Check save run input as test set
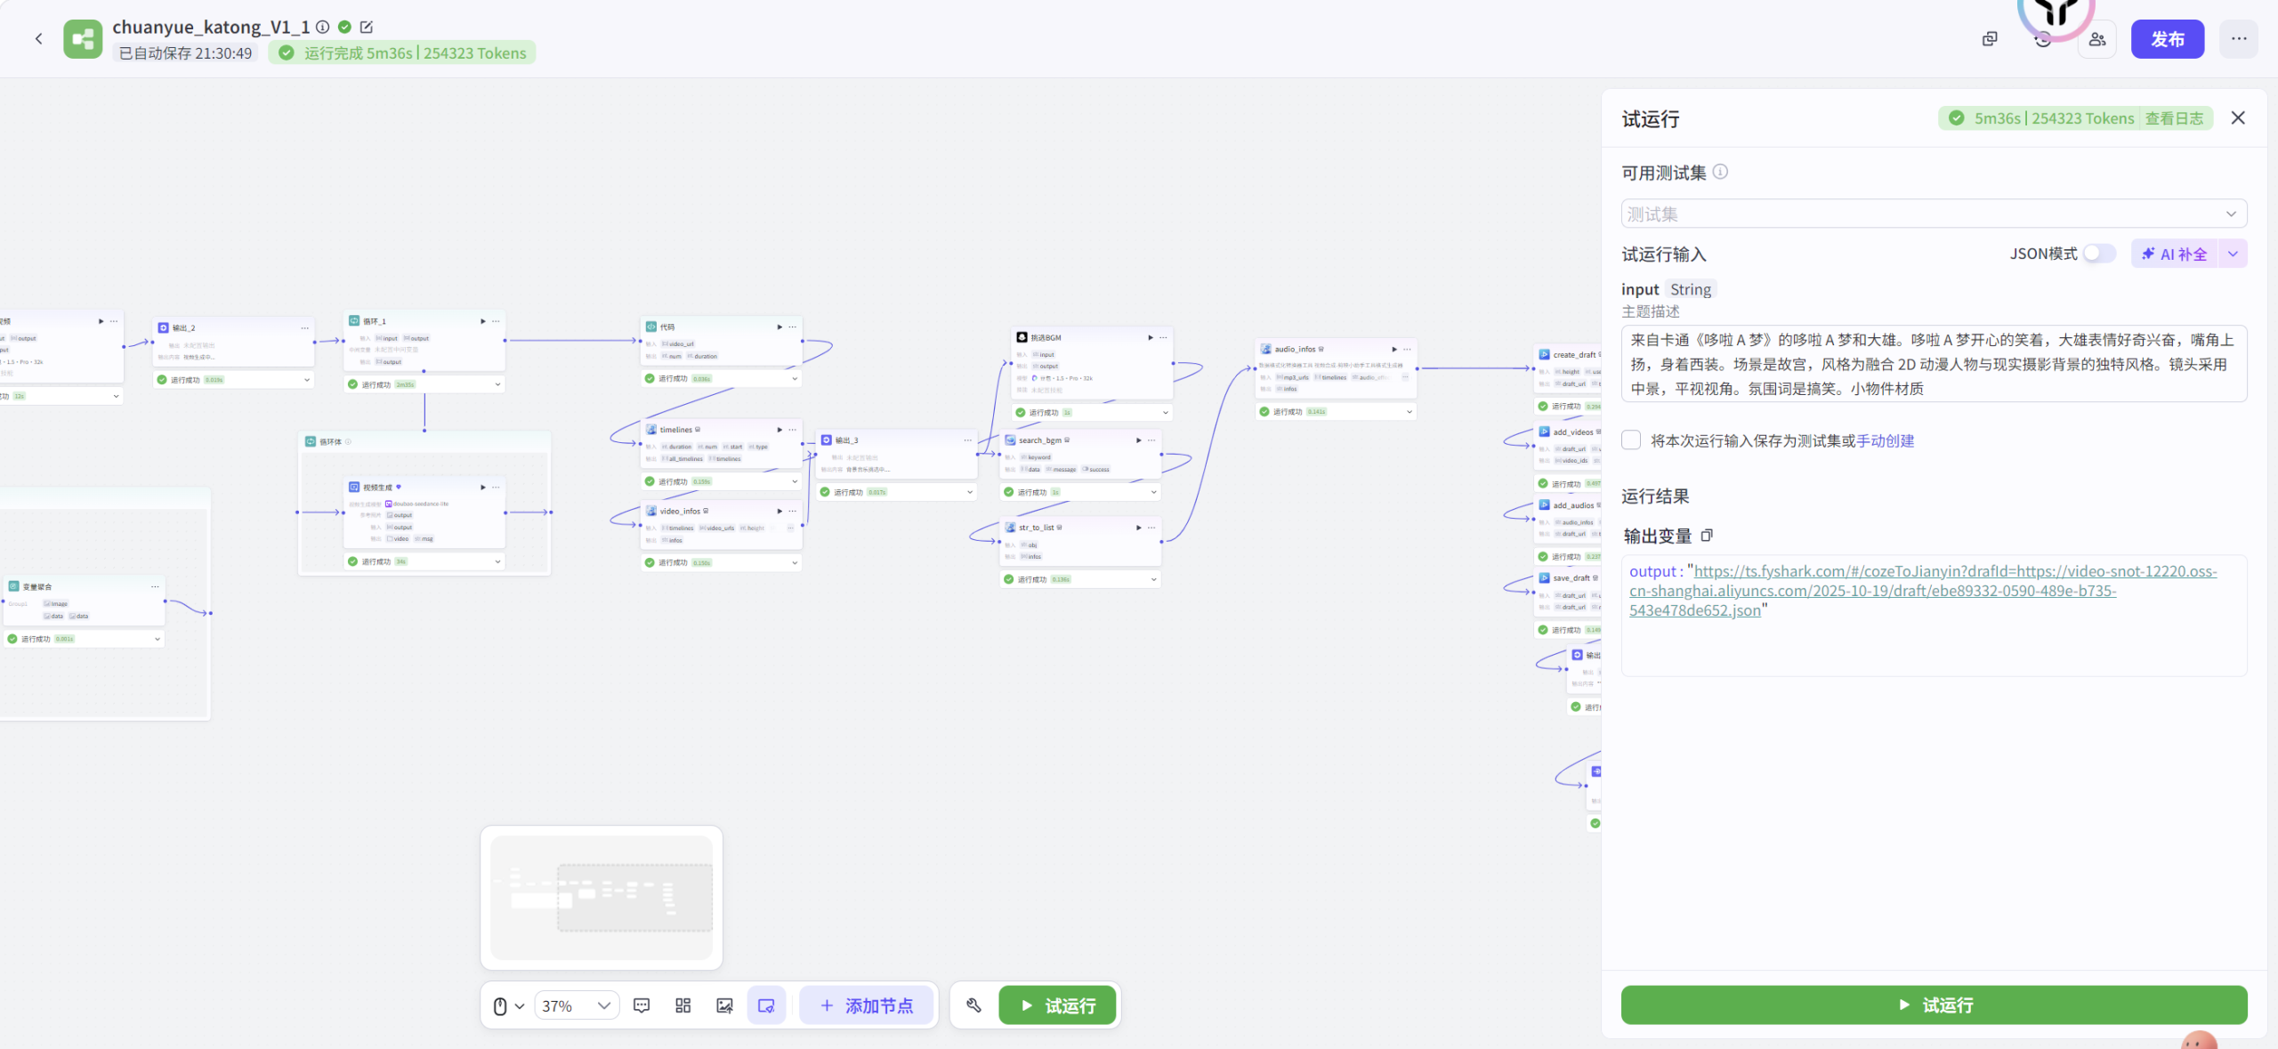Viewport: 2278px width, 1049px height. [1631, 440]
